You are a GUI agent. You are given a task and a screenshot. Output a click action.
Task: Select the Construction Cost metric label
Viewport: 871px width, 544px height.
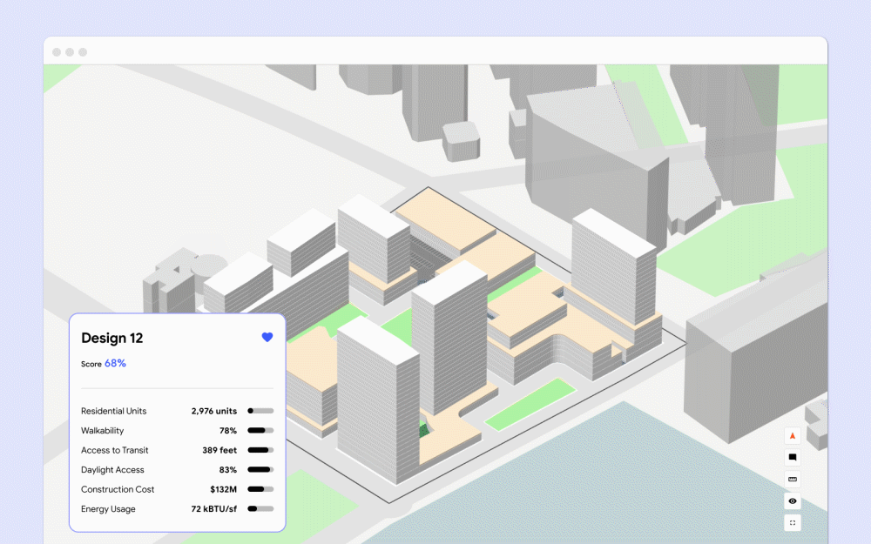coord(118,489)
